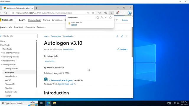Viewport: 189px width, 106px height.
Task: Click the AutoLogon.zip file icon
Action: click(69, 24)
